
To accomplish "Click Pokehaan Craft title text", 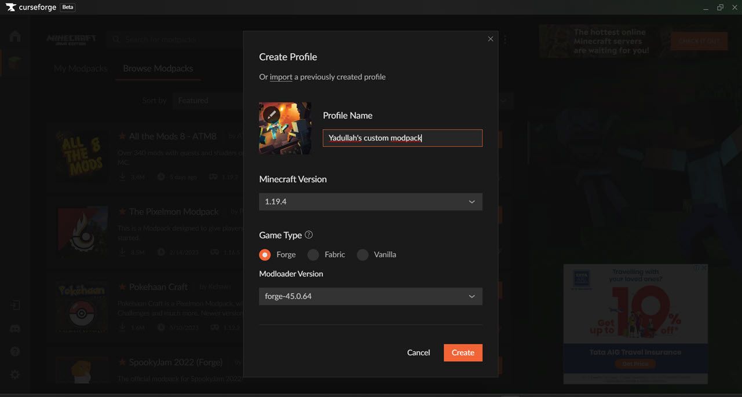I will [x=158, y=287].
